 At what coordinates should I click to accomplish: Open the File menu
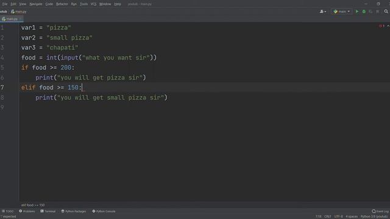5,4
